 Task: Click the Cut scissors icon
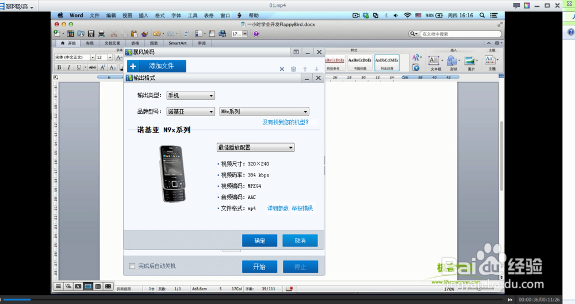pyautogui.click(x=114, y=34)
